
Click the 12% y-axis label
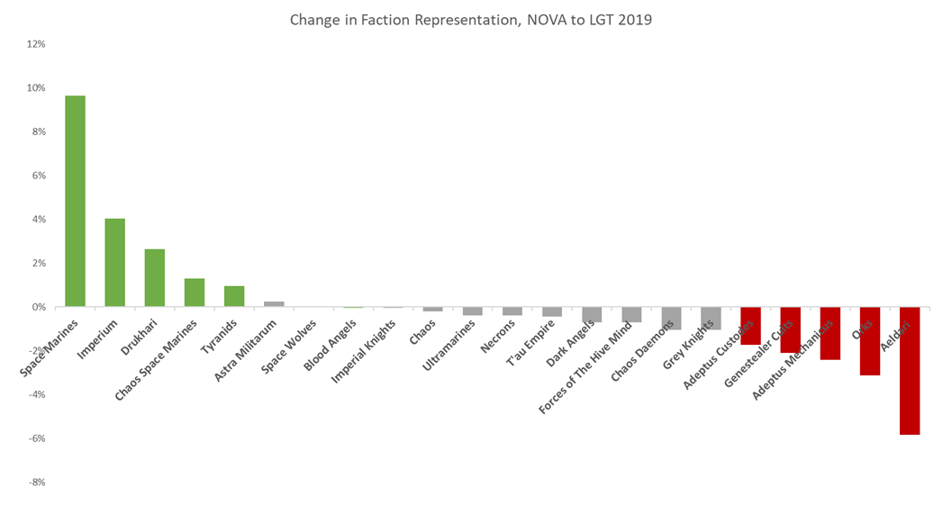(34, 44)
